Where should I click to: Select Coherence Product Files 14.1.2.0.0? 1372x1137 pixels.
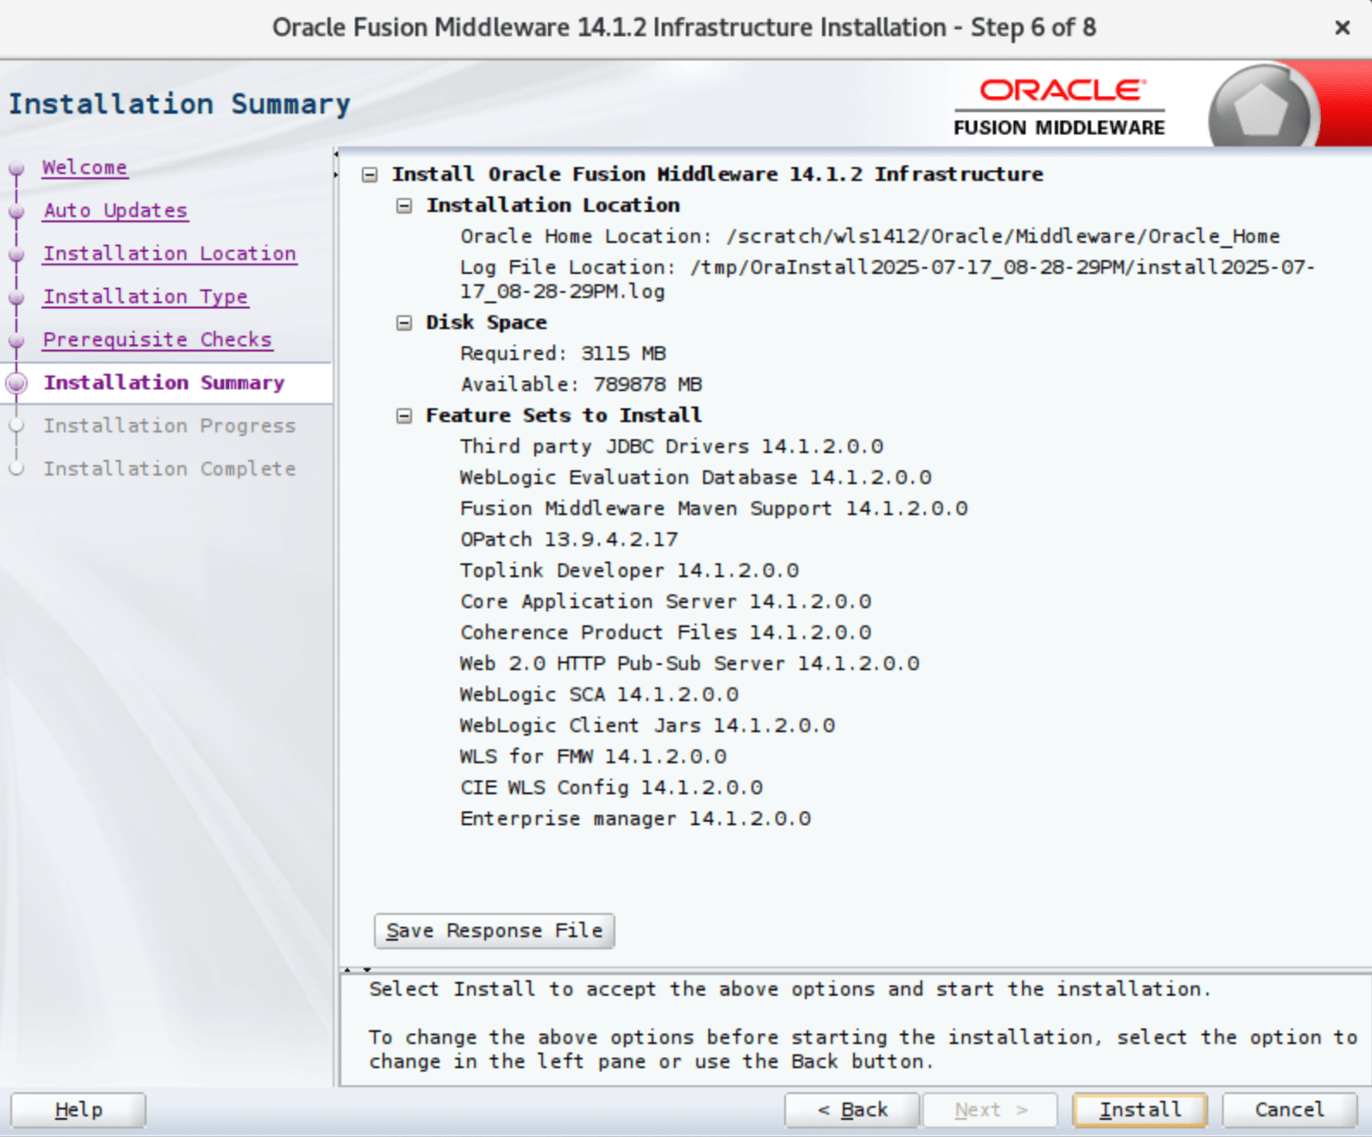point(666,634)
